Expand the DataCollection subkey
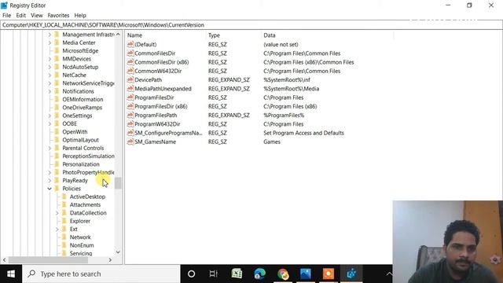This screenshot has width=503, height=283. click(x=57, y=213)
